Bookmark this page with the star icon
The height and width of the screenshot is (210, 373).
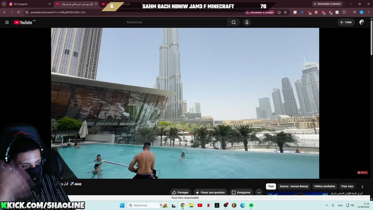[285, 12]
